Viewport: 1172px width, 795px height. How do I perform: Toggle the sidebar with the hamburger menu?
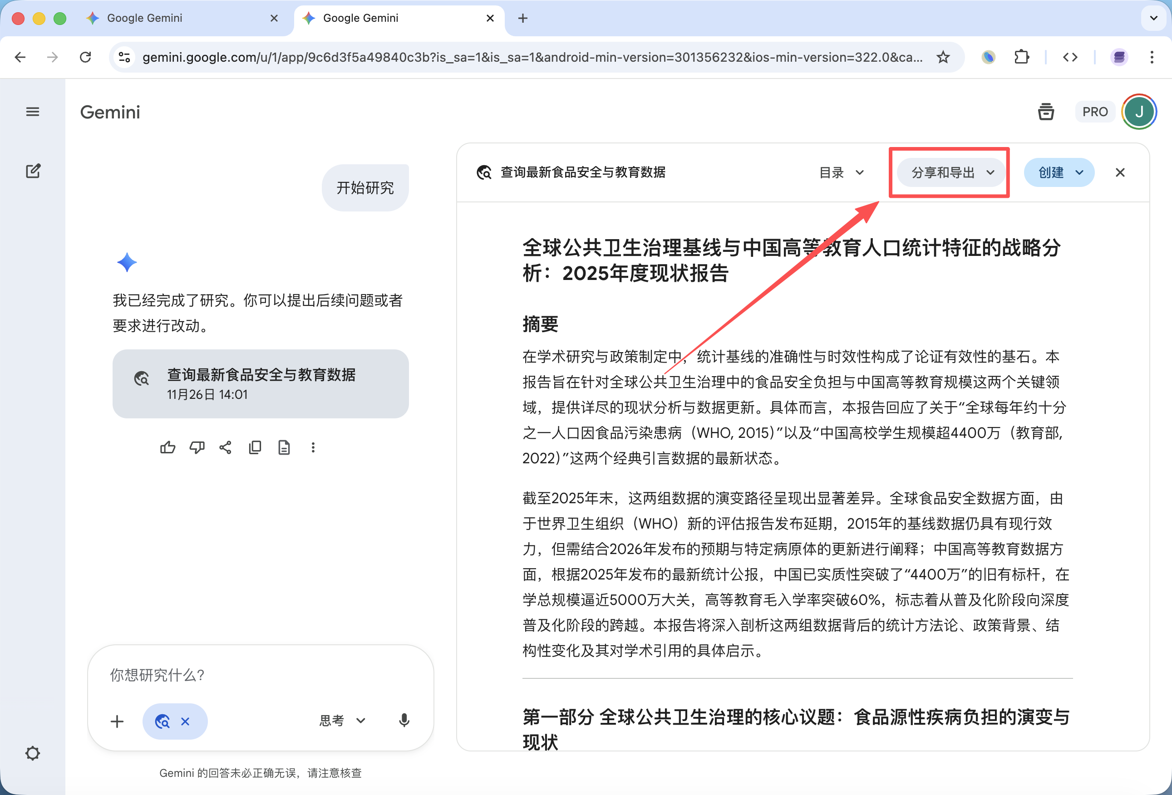(x=32, y=112)
